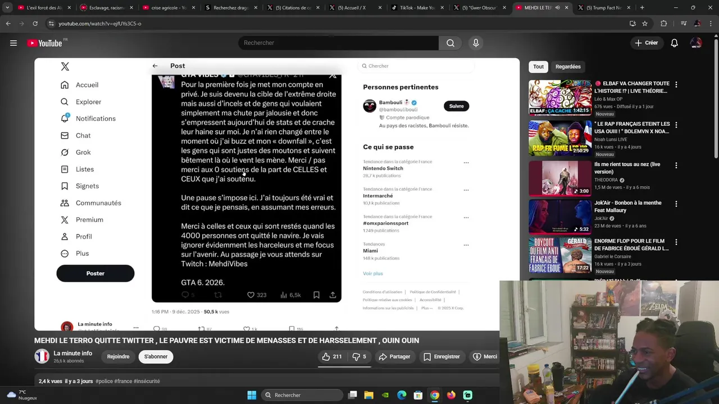
Task: Open the weather widget showing 7°C
Action: [x=21, y=395]
